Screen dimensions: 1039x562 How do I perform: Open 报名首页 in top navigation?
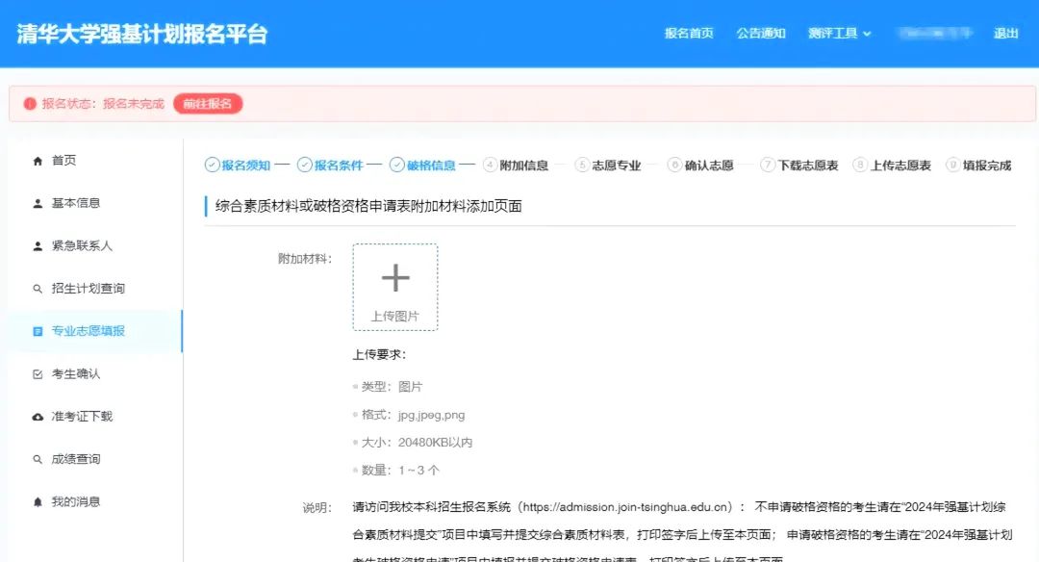click(x=689, y=34)
